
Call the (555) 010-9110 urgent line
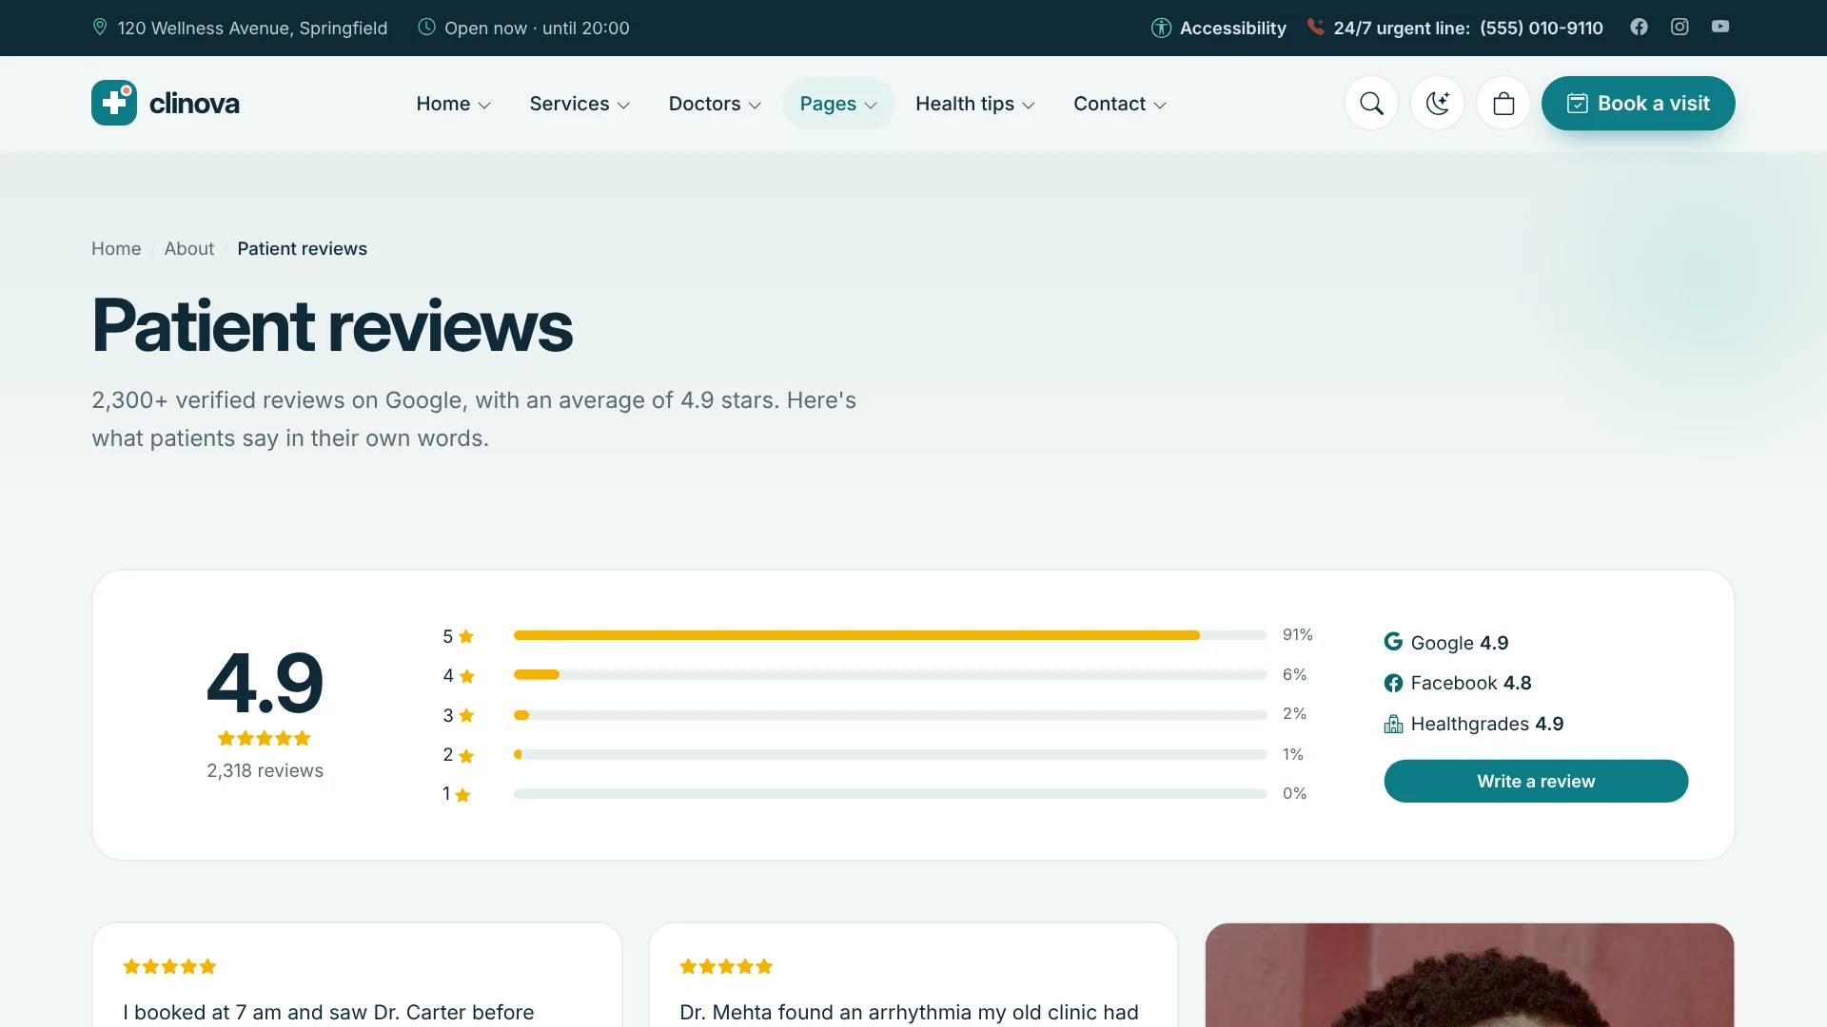(x=1541, y=28)
